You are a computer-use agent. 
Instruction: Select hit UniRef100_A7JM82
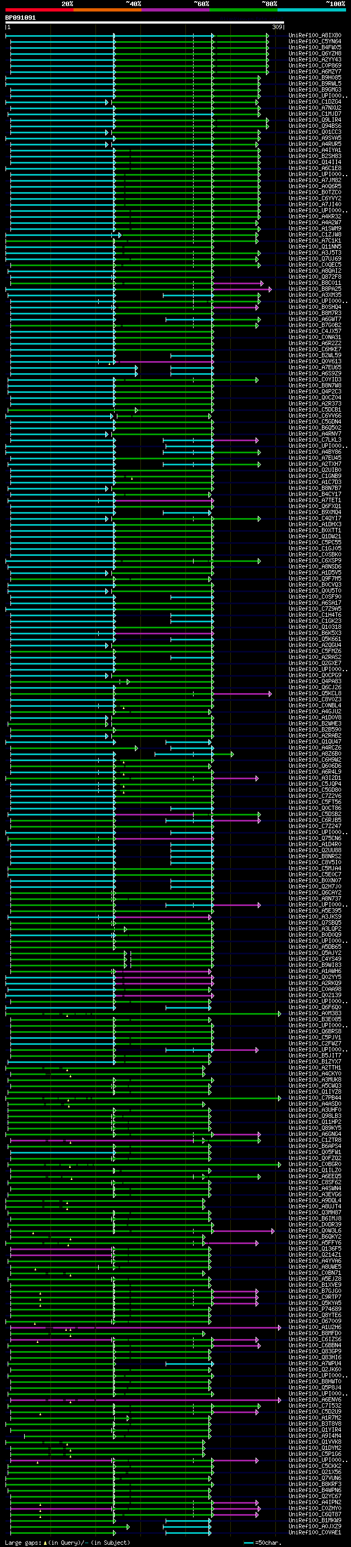point(315,180)
